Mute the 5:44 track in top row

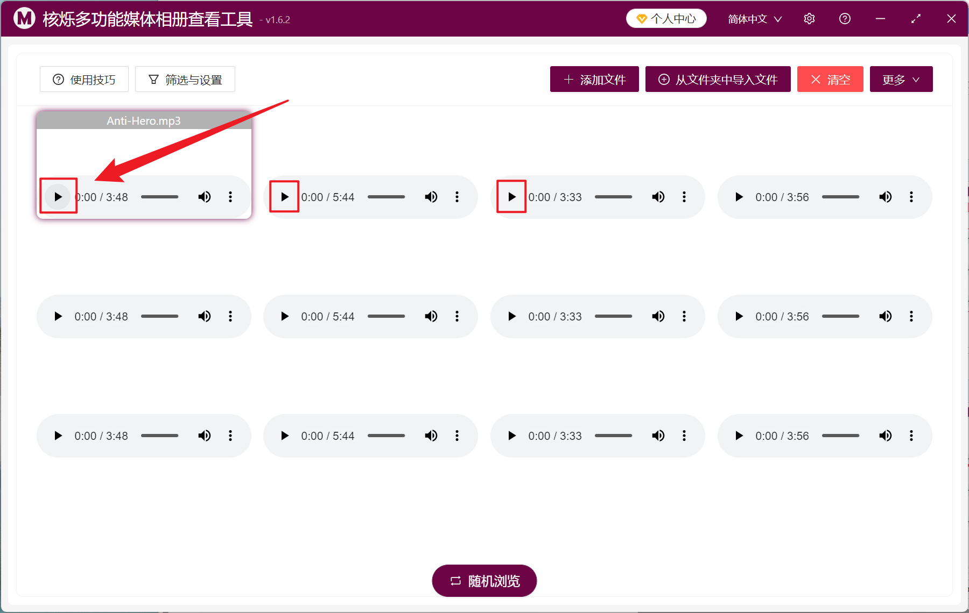(431, 197)
